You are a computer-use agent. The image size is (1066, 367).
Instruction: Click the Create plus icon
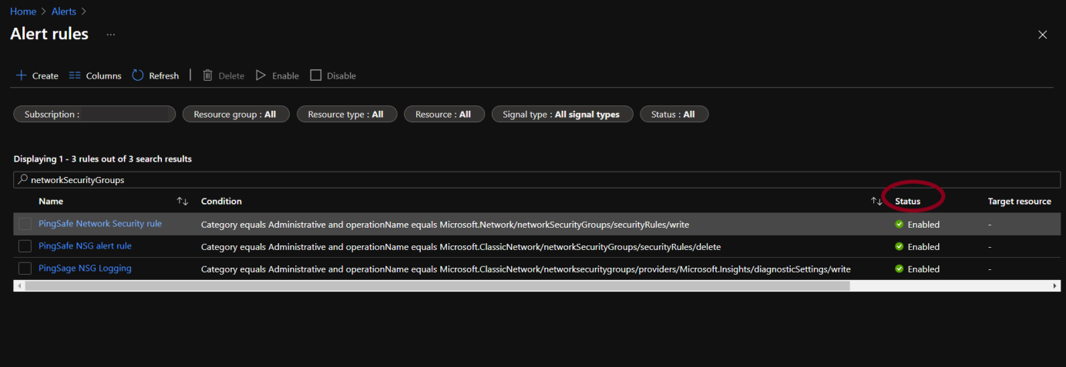[x=21, y=75]
